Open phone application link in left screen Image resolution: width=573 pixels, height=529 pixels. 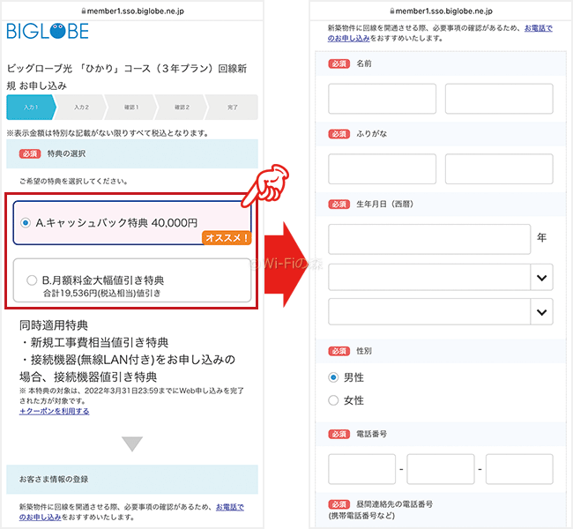tap(229, 507)
